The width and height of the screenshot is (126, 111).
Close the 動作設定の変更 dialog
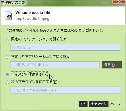click(119, 2)
